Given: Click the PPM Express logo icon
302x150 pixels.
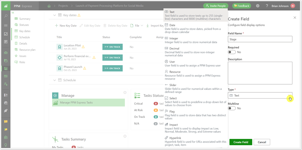Looking at the screenshot, I should [6, 6].
